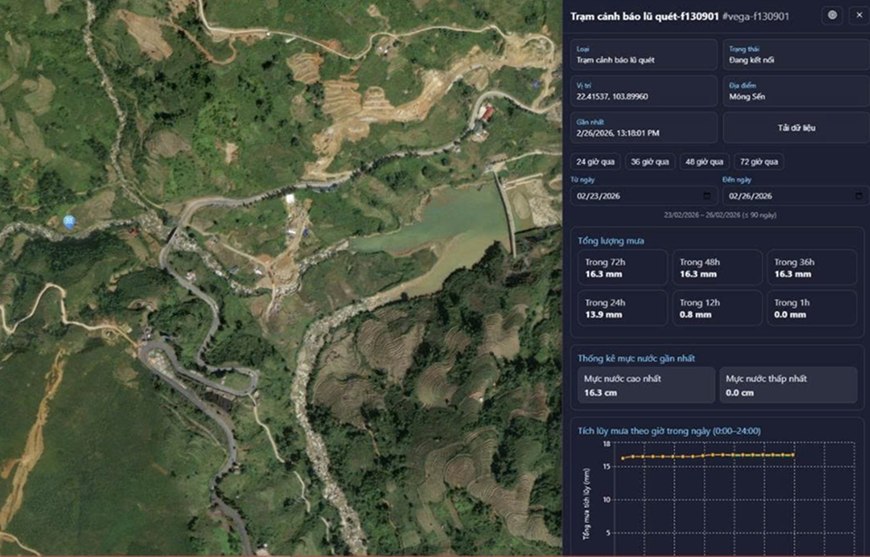Choose the 48 giờ qua range
This screenshot has height=557, width=870.
[x=703, y=162]
